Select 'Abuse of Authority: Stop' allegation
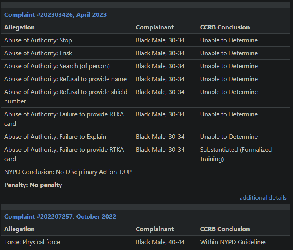Image resolution: width=293 pixels, height=250 pixels. 38,40
